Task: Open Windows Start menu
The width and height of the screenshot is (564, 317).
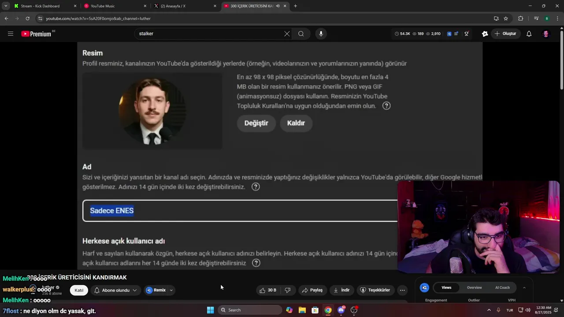Action: coord(210,310)
